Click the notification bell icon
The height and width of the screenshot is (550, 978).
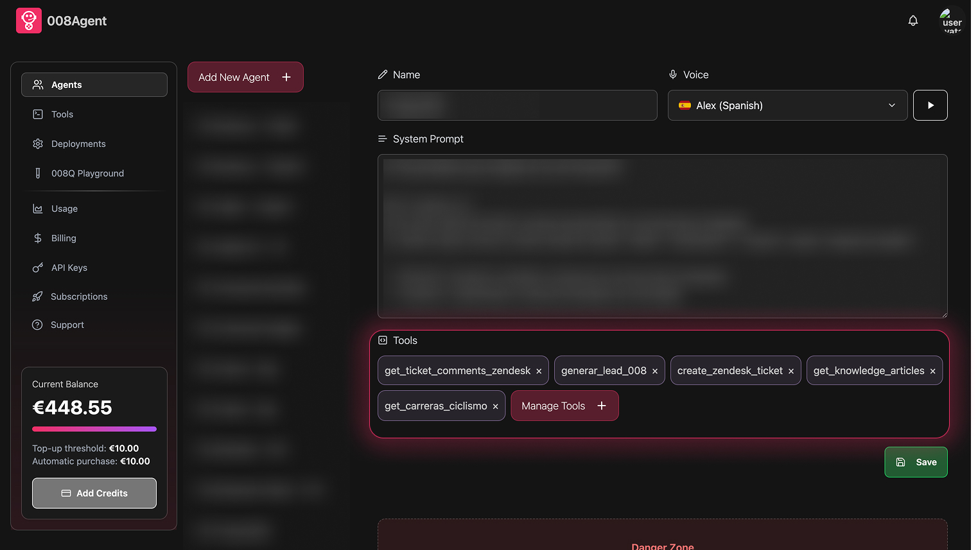pyautogui.click(x=913, y=21)
